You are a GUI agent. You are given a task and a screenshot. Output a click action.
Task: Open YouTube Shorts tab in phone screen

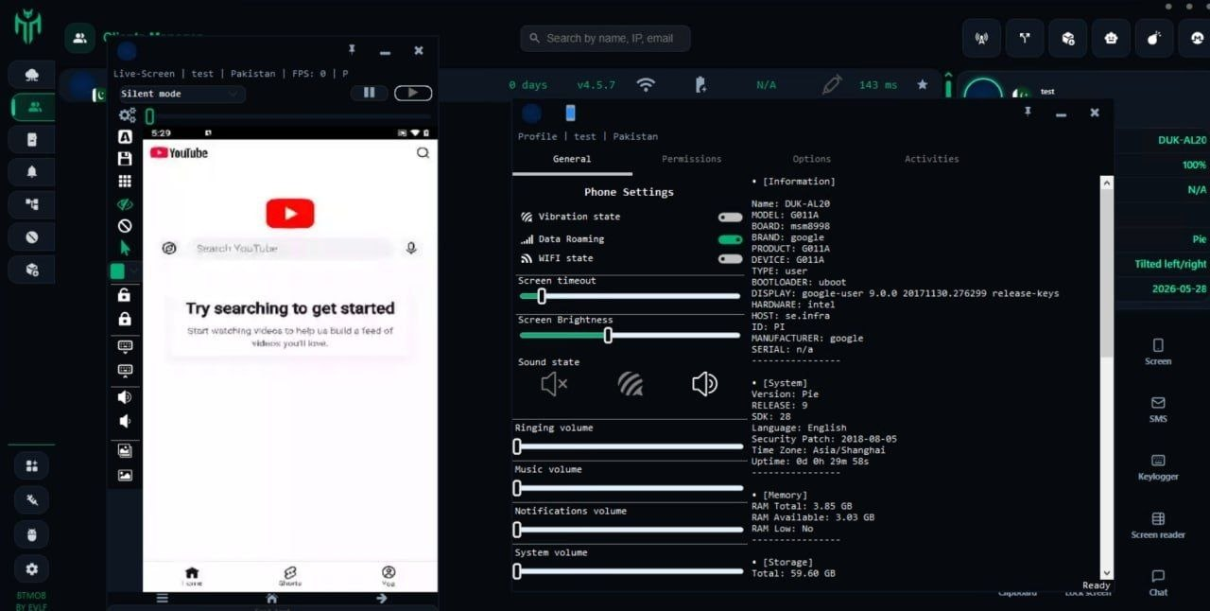[290, 576]
